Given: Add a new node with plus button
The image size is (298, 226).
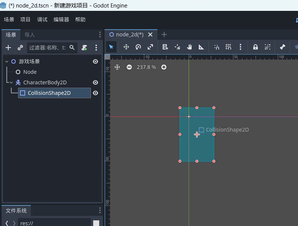Looking at the screenshot, I should coord(8,48).
